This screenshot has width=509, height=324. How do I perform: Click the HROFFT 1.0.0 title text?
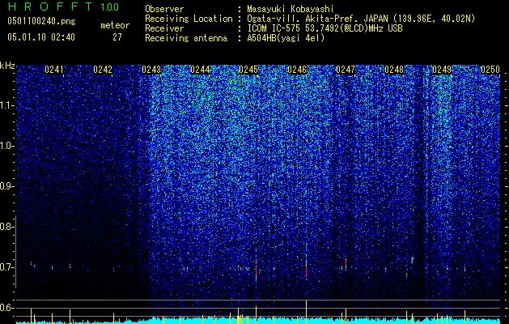click(x=63, y=6)
